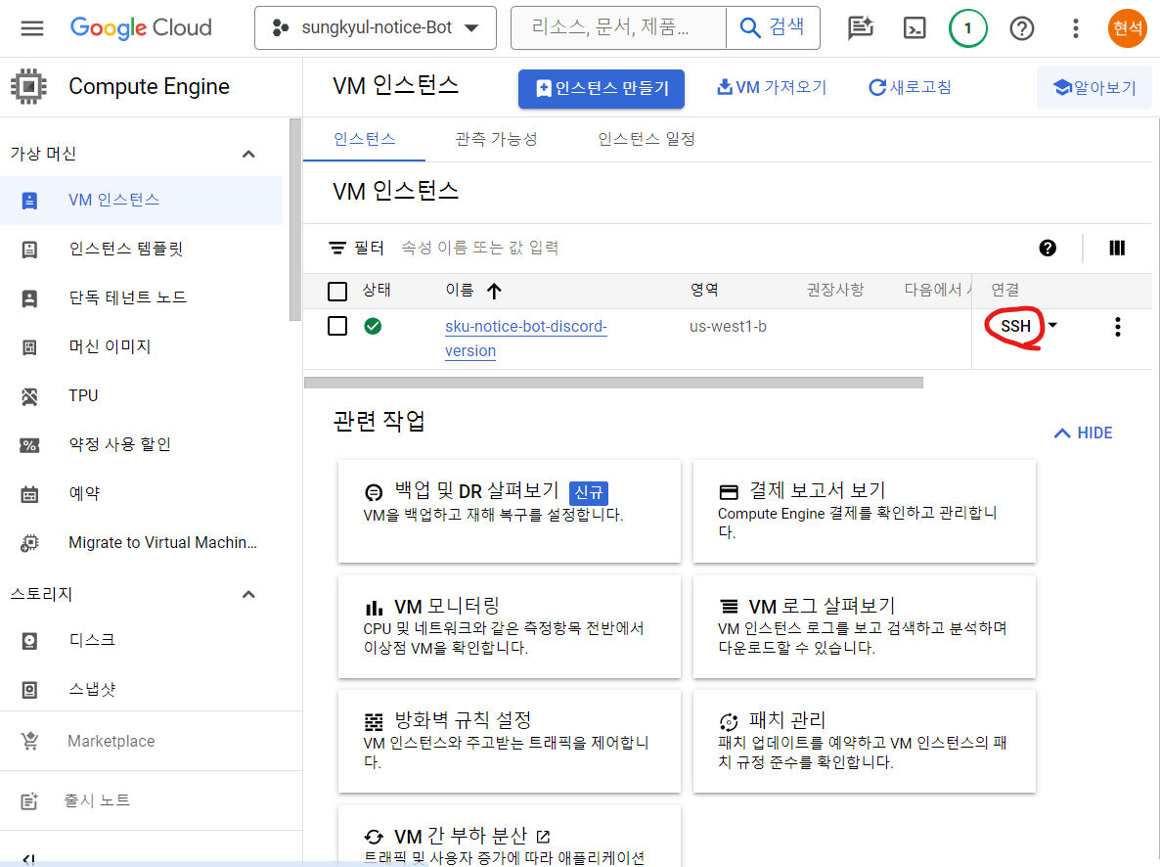Open the 결제 보고서 보기 card
The width and height of the screenshot is (1160, 867).
pyautogui.click(x=864, y=511)
